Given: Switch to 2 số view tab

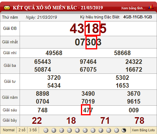Looking at the screenshot, I should [x=22, y=130].
